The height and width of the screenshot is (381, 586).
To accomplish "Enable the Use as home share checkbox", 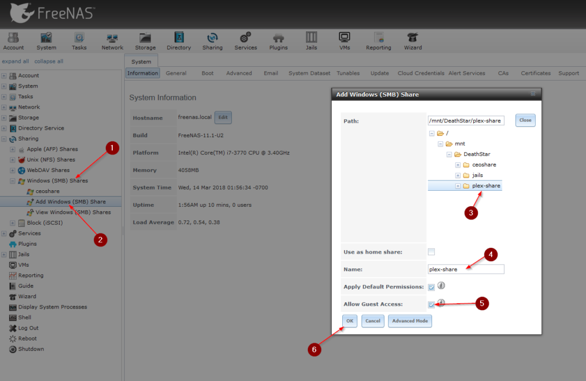I will [x=431, y=252].
